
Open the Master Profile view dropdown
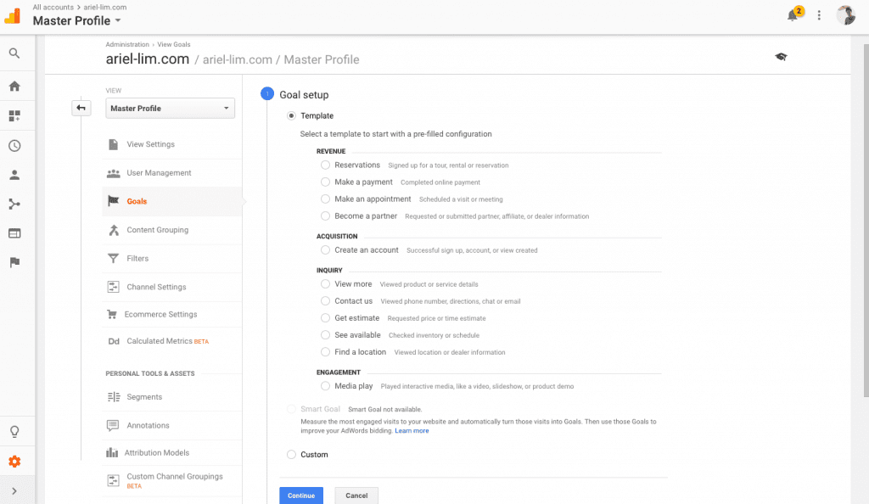click(170, 108)
